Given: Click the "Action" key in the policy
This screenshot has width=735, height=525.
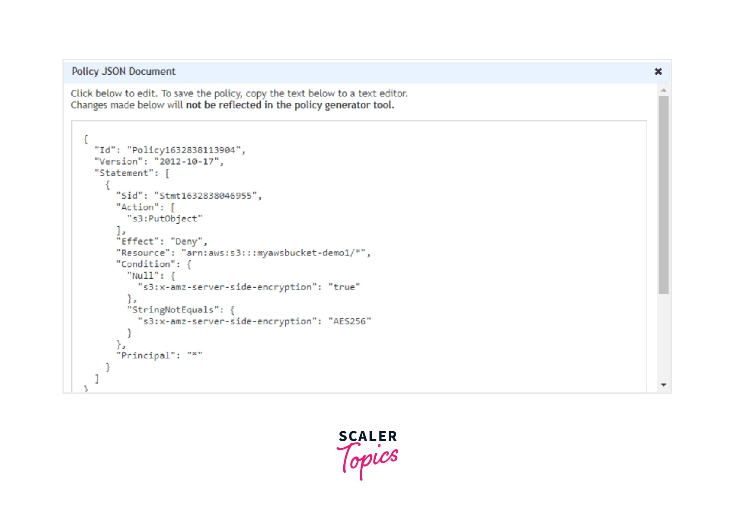Looking at the screenshot, I should click(137, 207).
